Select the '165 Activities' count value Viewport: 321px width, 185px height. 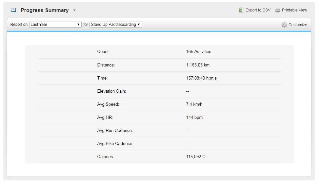198,52
